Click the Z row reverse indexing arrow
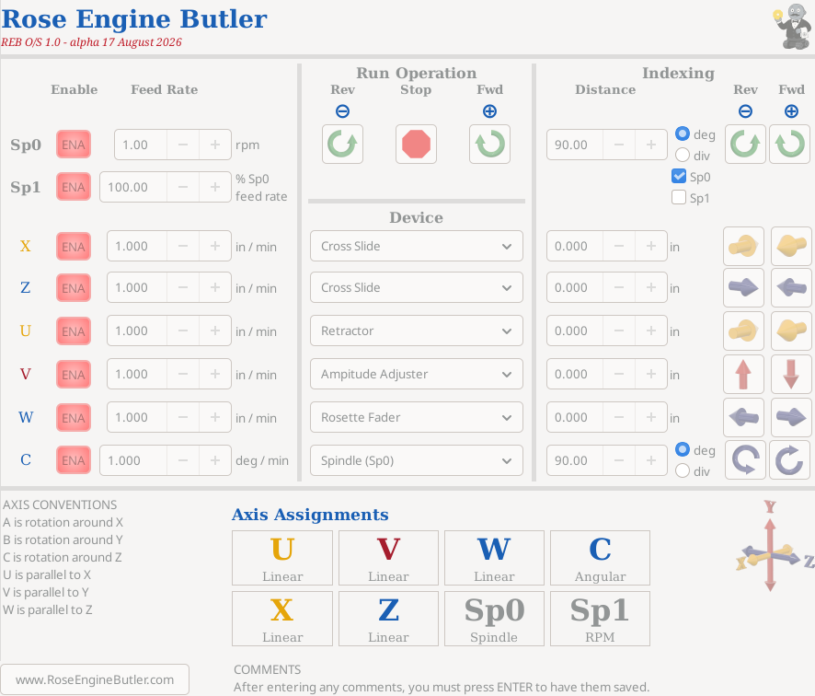Viewport: 815px width, 696px height. [743, 287]
